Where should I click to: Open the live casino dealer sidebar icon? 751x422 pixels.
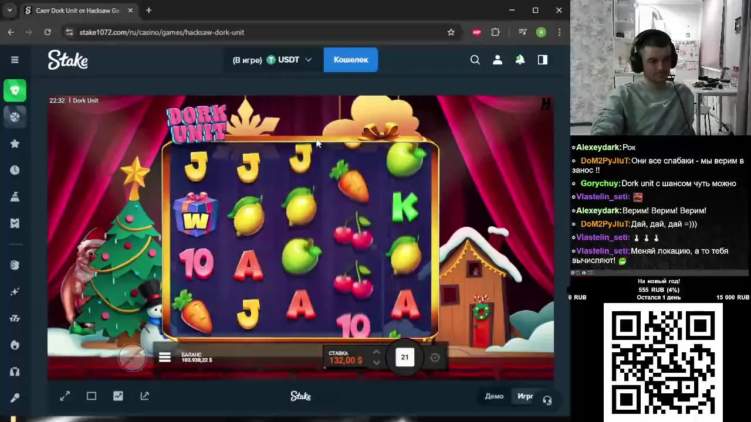[x=15, y=372]
